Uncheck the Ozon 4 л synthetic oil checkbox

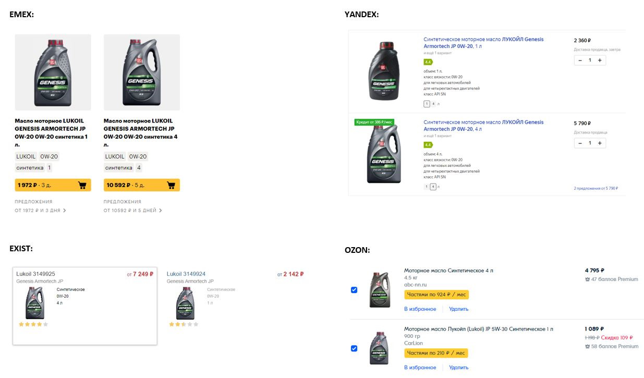click(x=354, y=290)
